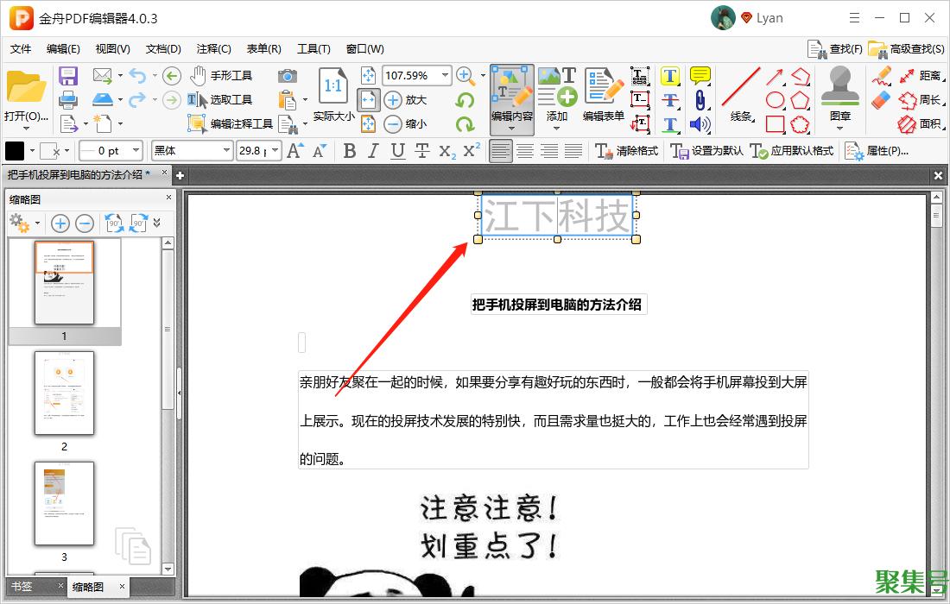The height and width of the screenshot is (604, 950).
Task: Rotate thumbnails clockwise 90 degrees
Action: click(x=138, y=224)
